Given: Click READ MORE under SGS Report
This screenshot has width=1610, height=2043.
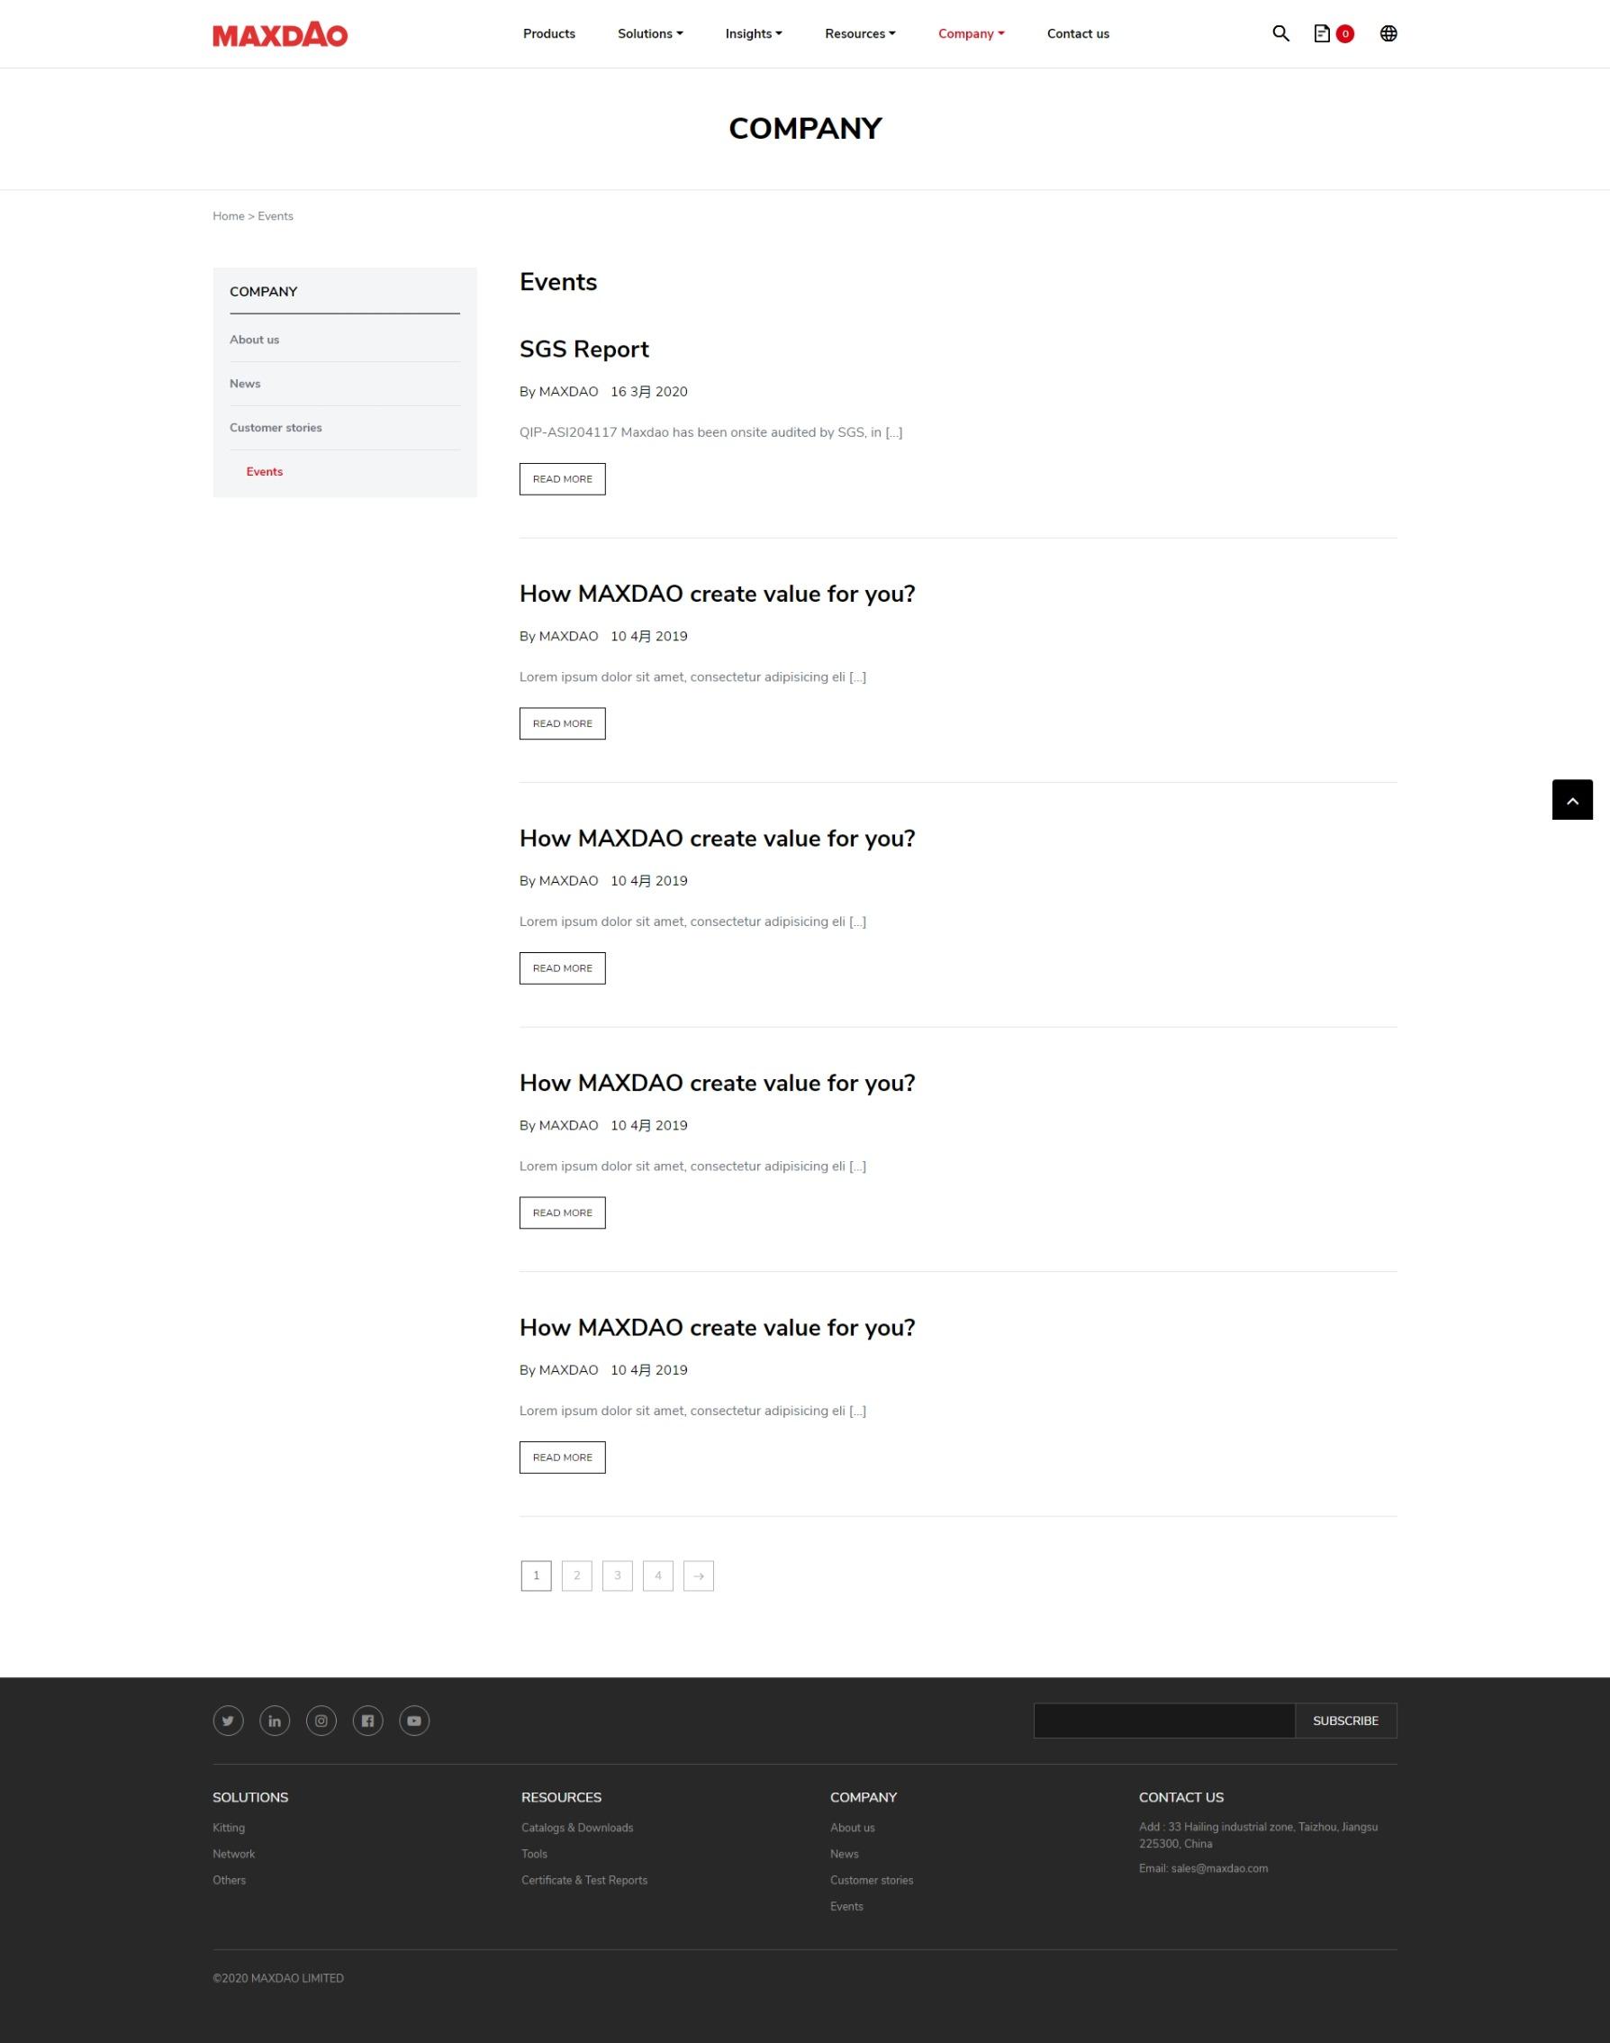Looking at the screenshot, I should pos(563,479).
